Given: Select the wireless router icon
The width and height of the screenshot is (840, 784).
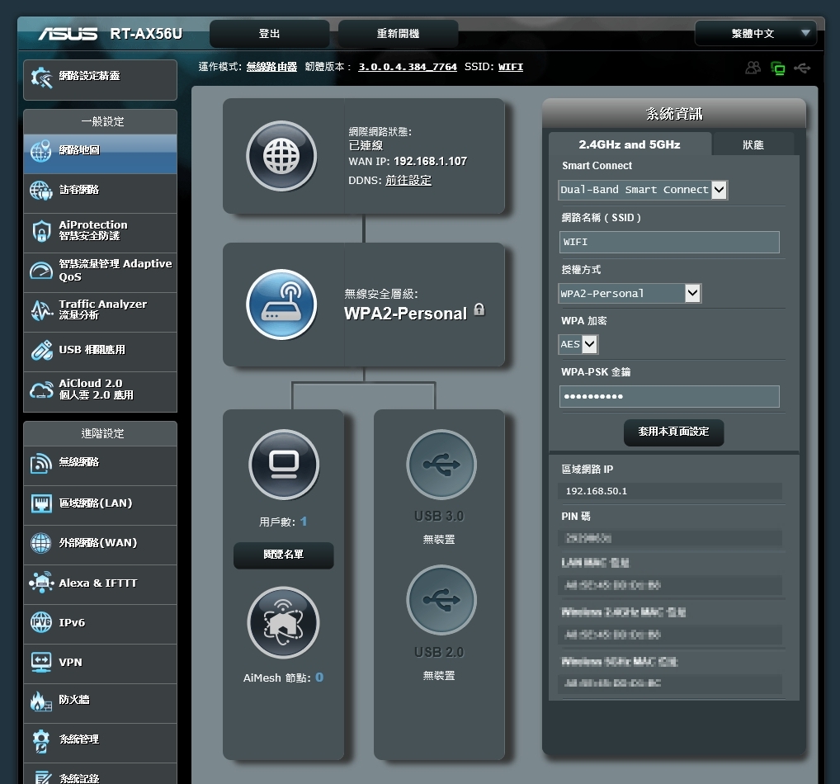Looking at the screenshot, I should (x=281, y=305).
